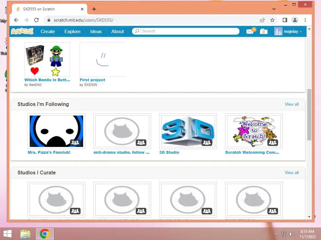Open First project thumbnail
This screenshot has height=240, width=321.
click(x=103, y=59)
